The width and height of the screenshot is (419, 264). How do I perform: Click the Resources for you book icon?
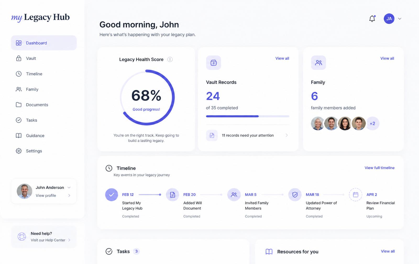[x=269, y=252]
